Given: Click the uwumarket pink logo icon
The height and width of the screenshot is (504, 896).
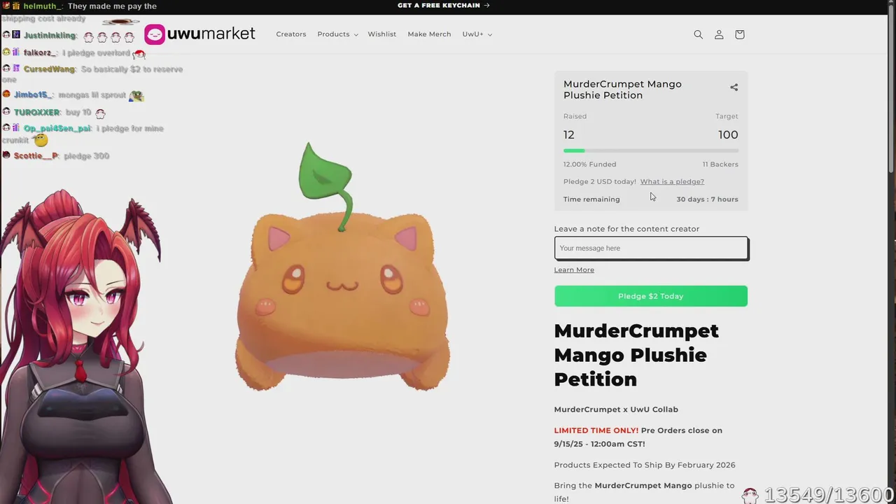Looking at the screenshot, I should point(155,34).
